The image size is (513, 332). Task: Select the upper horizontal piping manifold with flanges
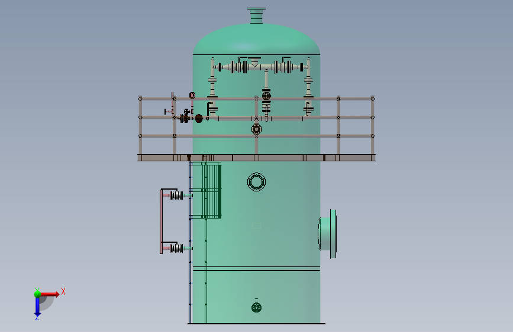(x=261, y=67)
